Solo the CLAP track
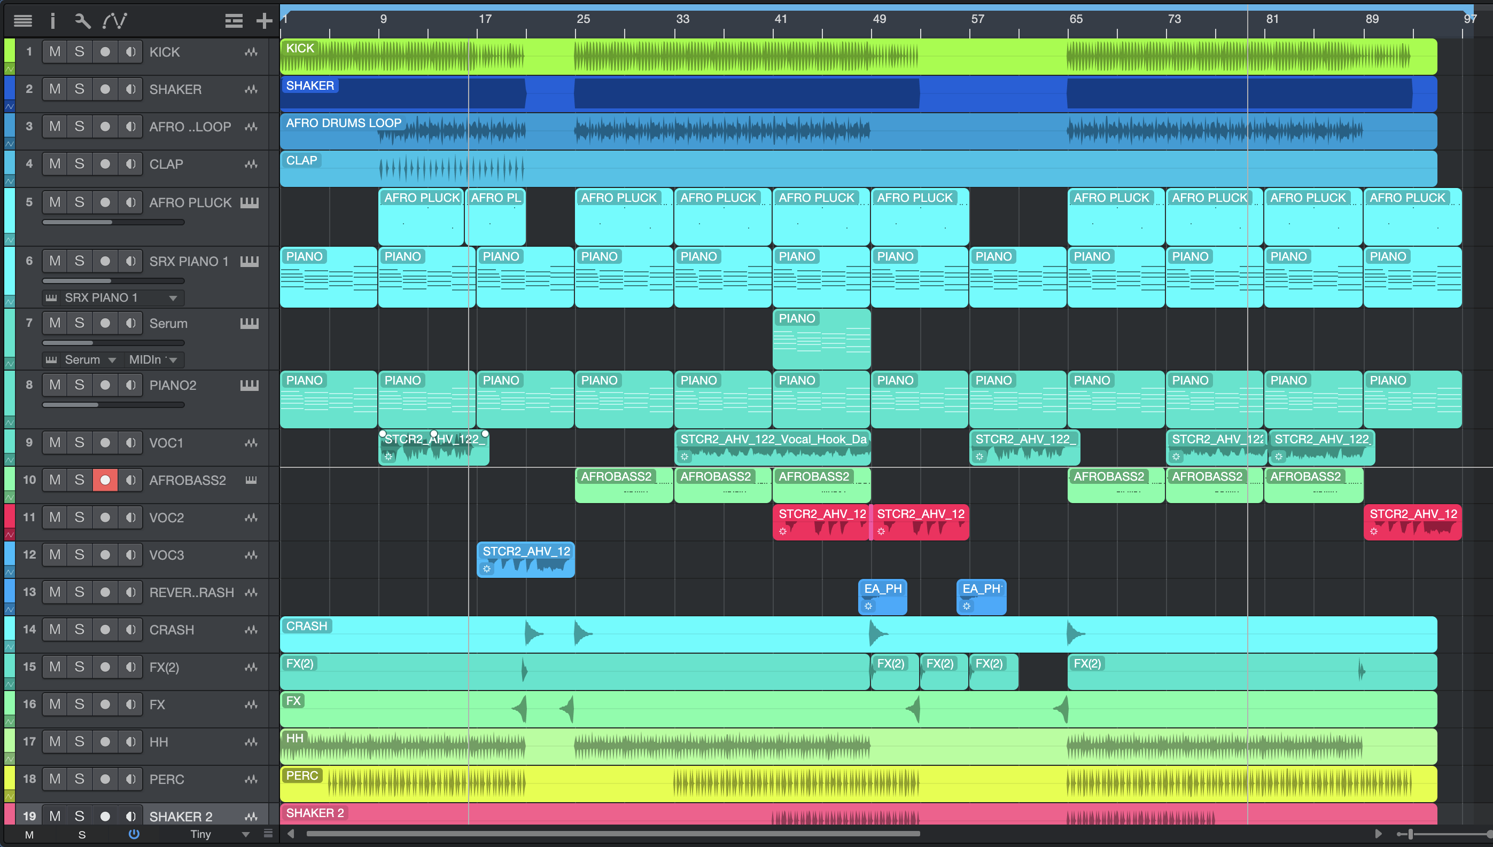 point(80,164)
